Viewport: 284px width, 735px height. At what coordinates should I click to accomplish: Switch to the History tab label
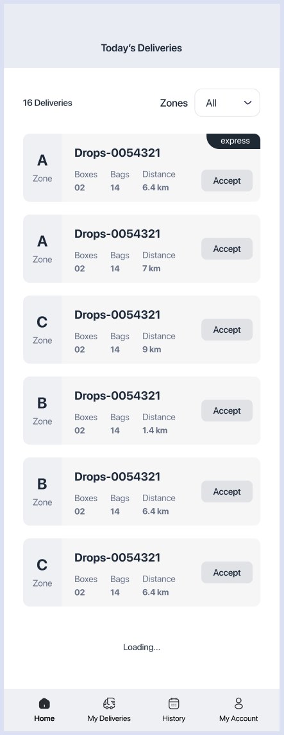pos(174,718)
